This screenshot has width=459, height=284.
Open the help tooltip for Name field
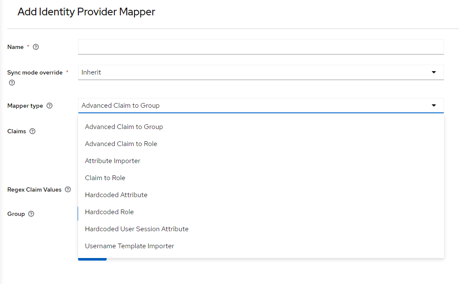pos(36,47)
